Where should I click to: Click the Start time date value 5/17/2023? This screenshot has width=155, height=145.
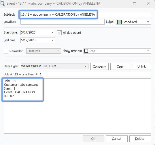pyautogui.click(x=28, y=33)
